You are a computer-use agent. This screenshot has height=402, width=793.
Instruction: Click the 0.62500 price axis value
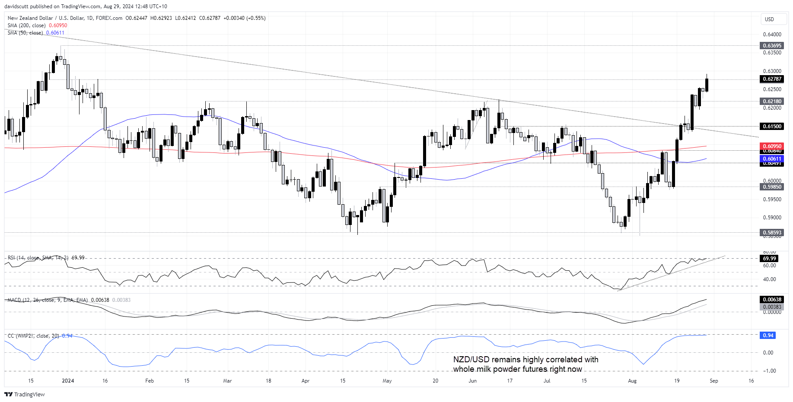point(772,89)
